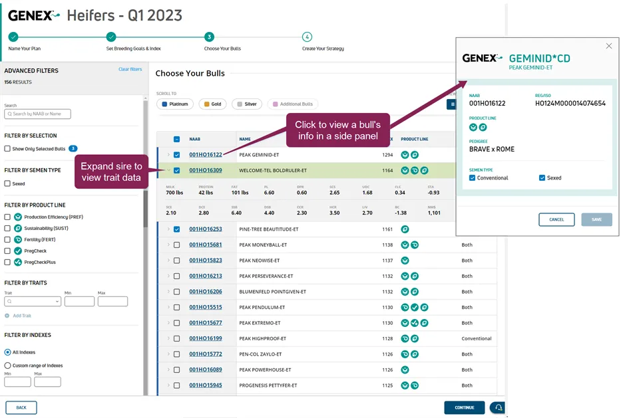623x418 pixels.
Task: Expand the PEAK NEOWISE-ET row chevron
Action: click(x=168, y=261)
